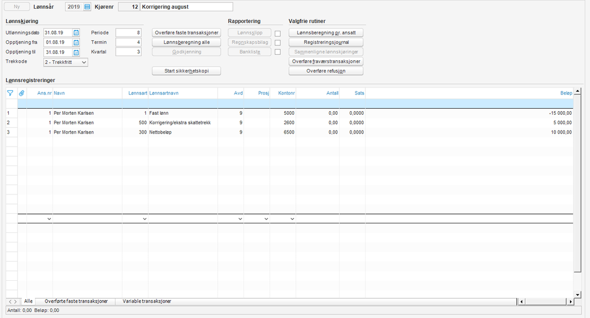Select the Fast lønn row cell
590x318 pixels.
[x=183, y=113]
